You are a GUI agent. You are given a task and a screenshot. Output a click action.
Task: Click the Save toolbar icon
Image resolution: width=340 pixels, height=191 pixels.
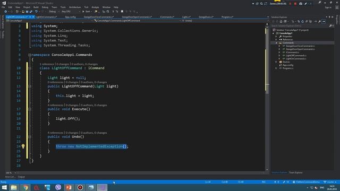coord(27,12)
